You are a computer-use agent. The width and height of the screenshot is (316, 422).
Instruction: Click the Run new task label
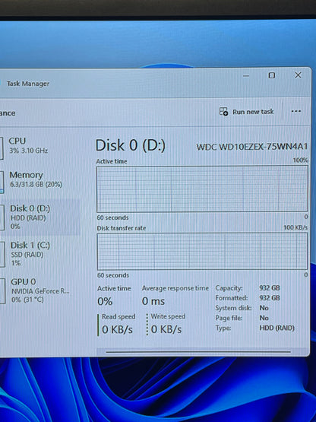[x=253, y=112]
